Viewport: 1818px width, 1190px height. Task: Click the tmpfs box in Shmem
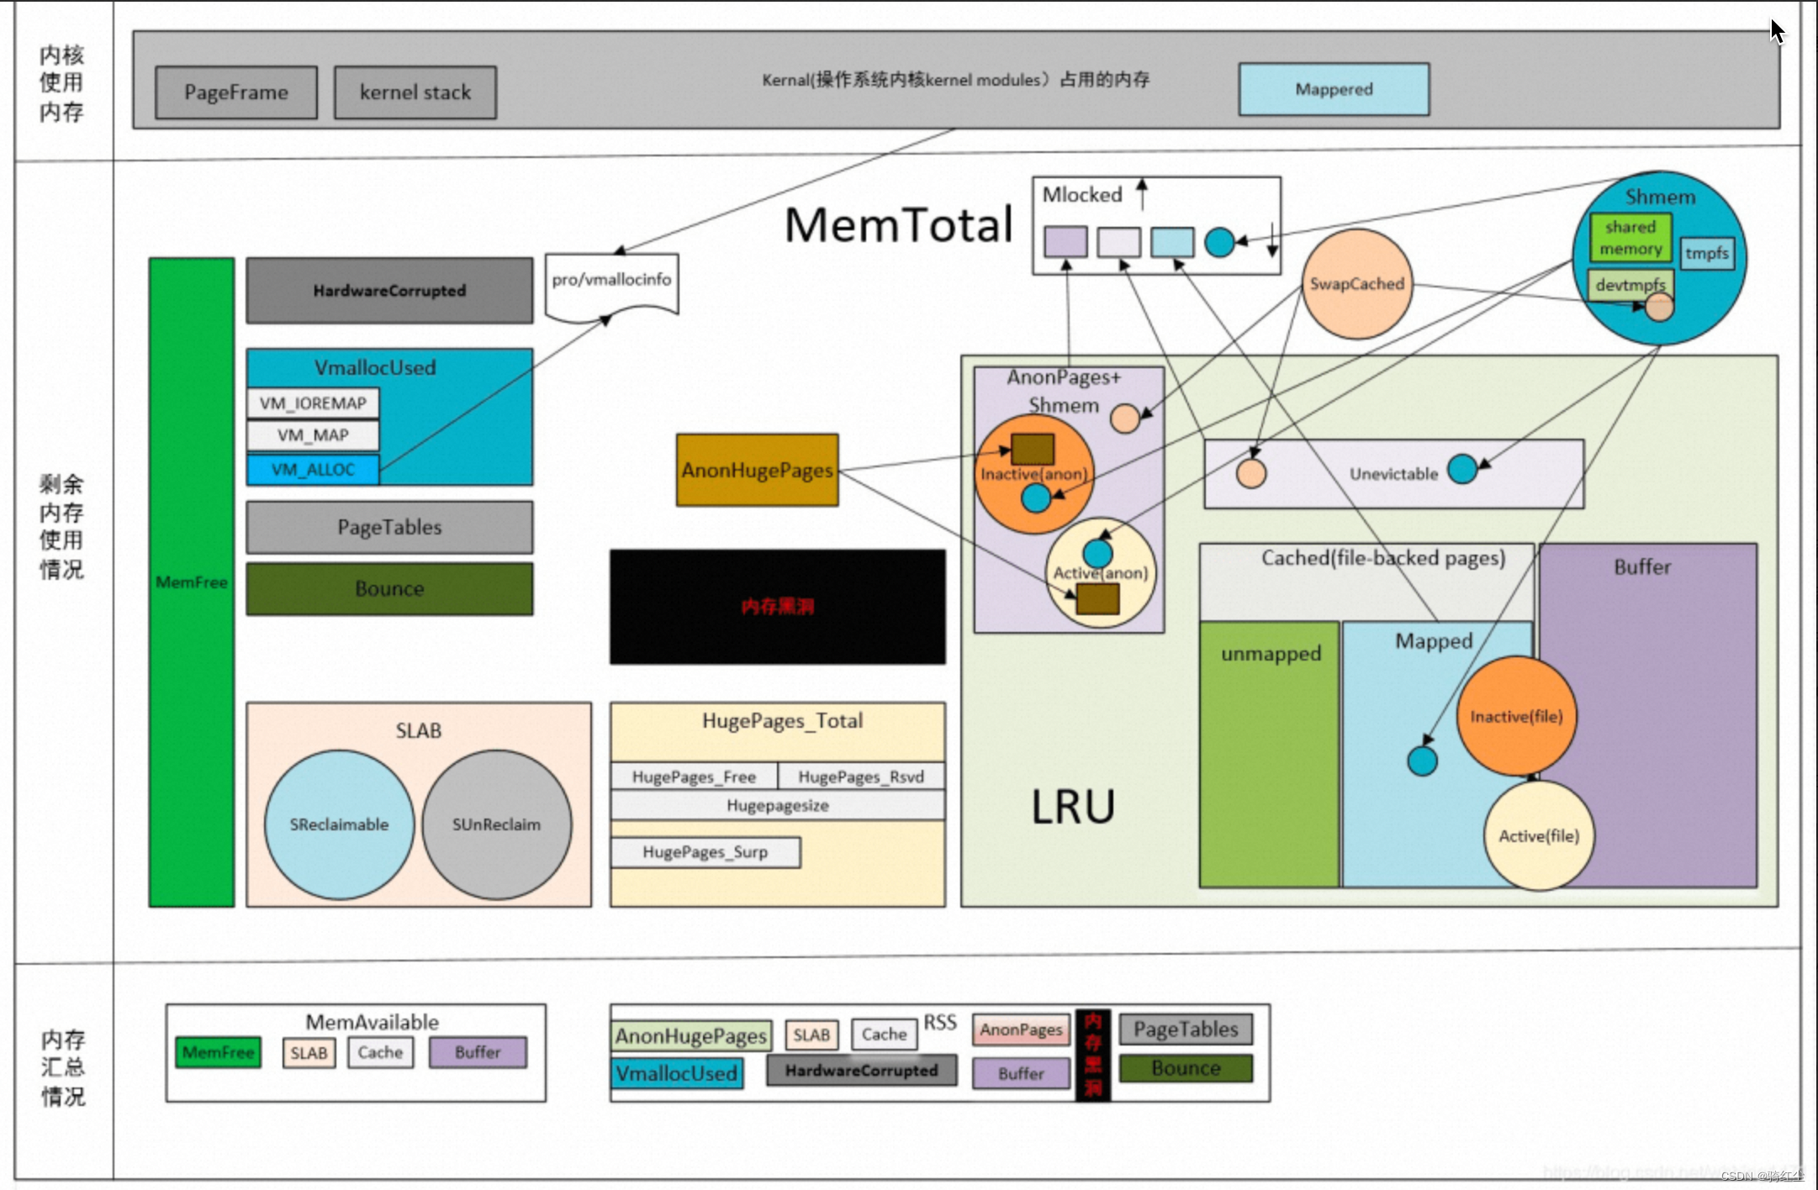click(1707, 253)
